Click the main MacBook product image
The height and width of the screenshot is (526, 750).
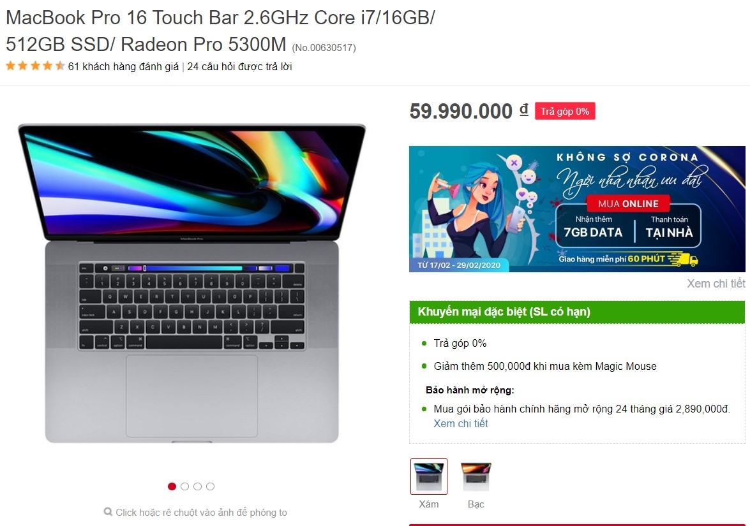click(x=191, y=284)
